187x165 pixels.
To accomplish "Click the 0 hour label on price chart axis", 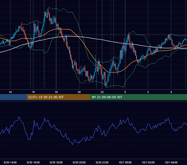I will 125,92.
